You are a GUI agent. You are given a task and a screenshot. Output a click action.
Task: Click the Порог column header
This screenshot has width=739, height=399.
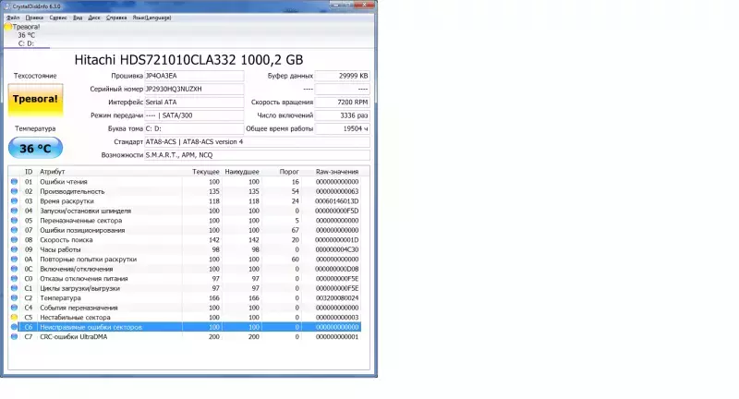click(x=289, y=172)
